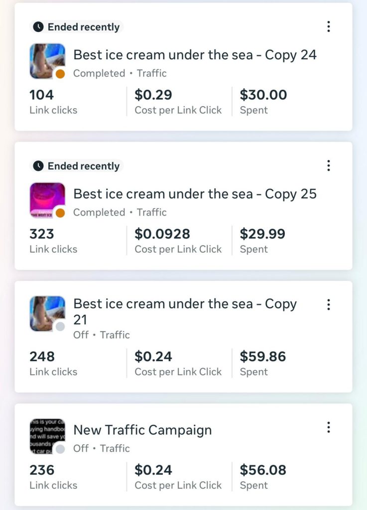Click orange status dot on Copy 25
This screenshot has width=367, height=510.
coord(60,213)
